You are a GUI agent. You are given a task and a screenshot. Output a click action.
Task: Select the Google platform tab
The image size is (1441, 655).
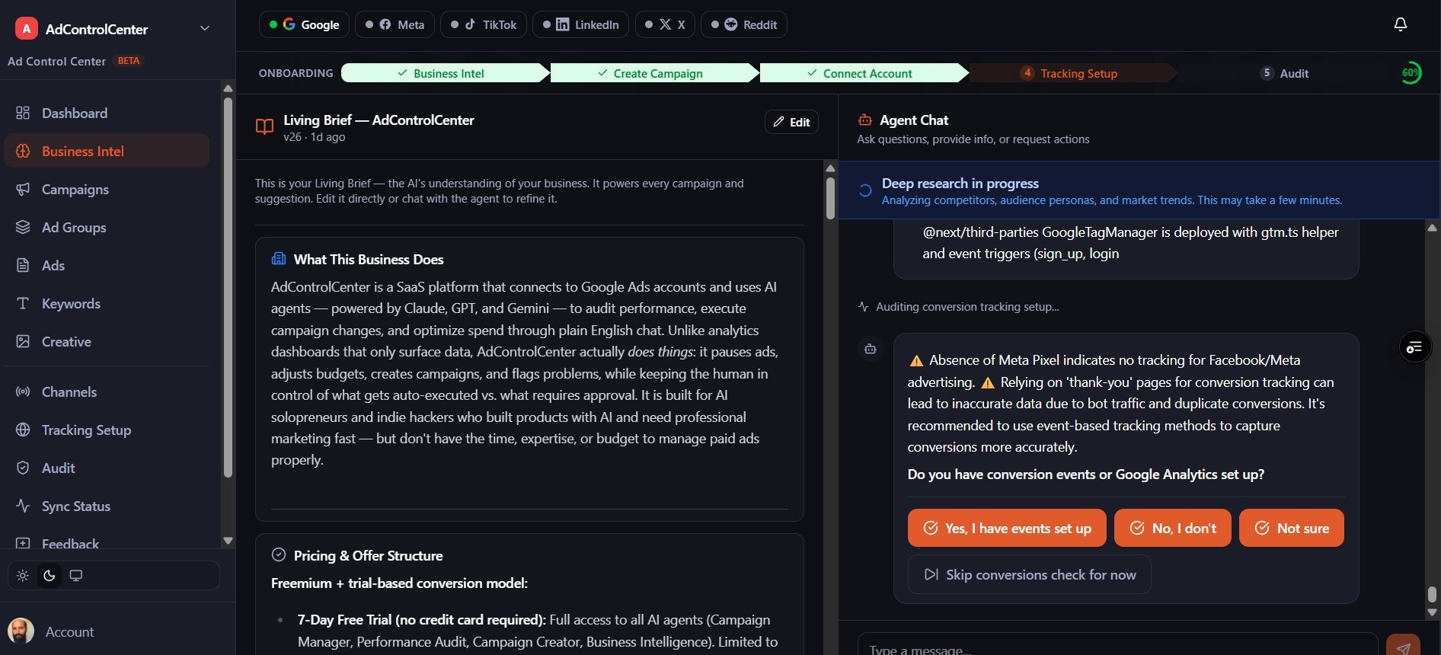(305, 24)
